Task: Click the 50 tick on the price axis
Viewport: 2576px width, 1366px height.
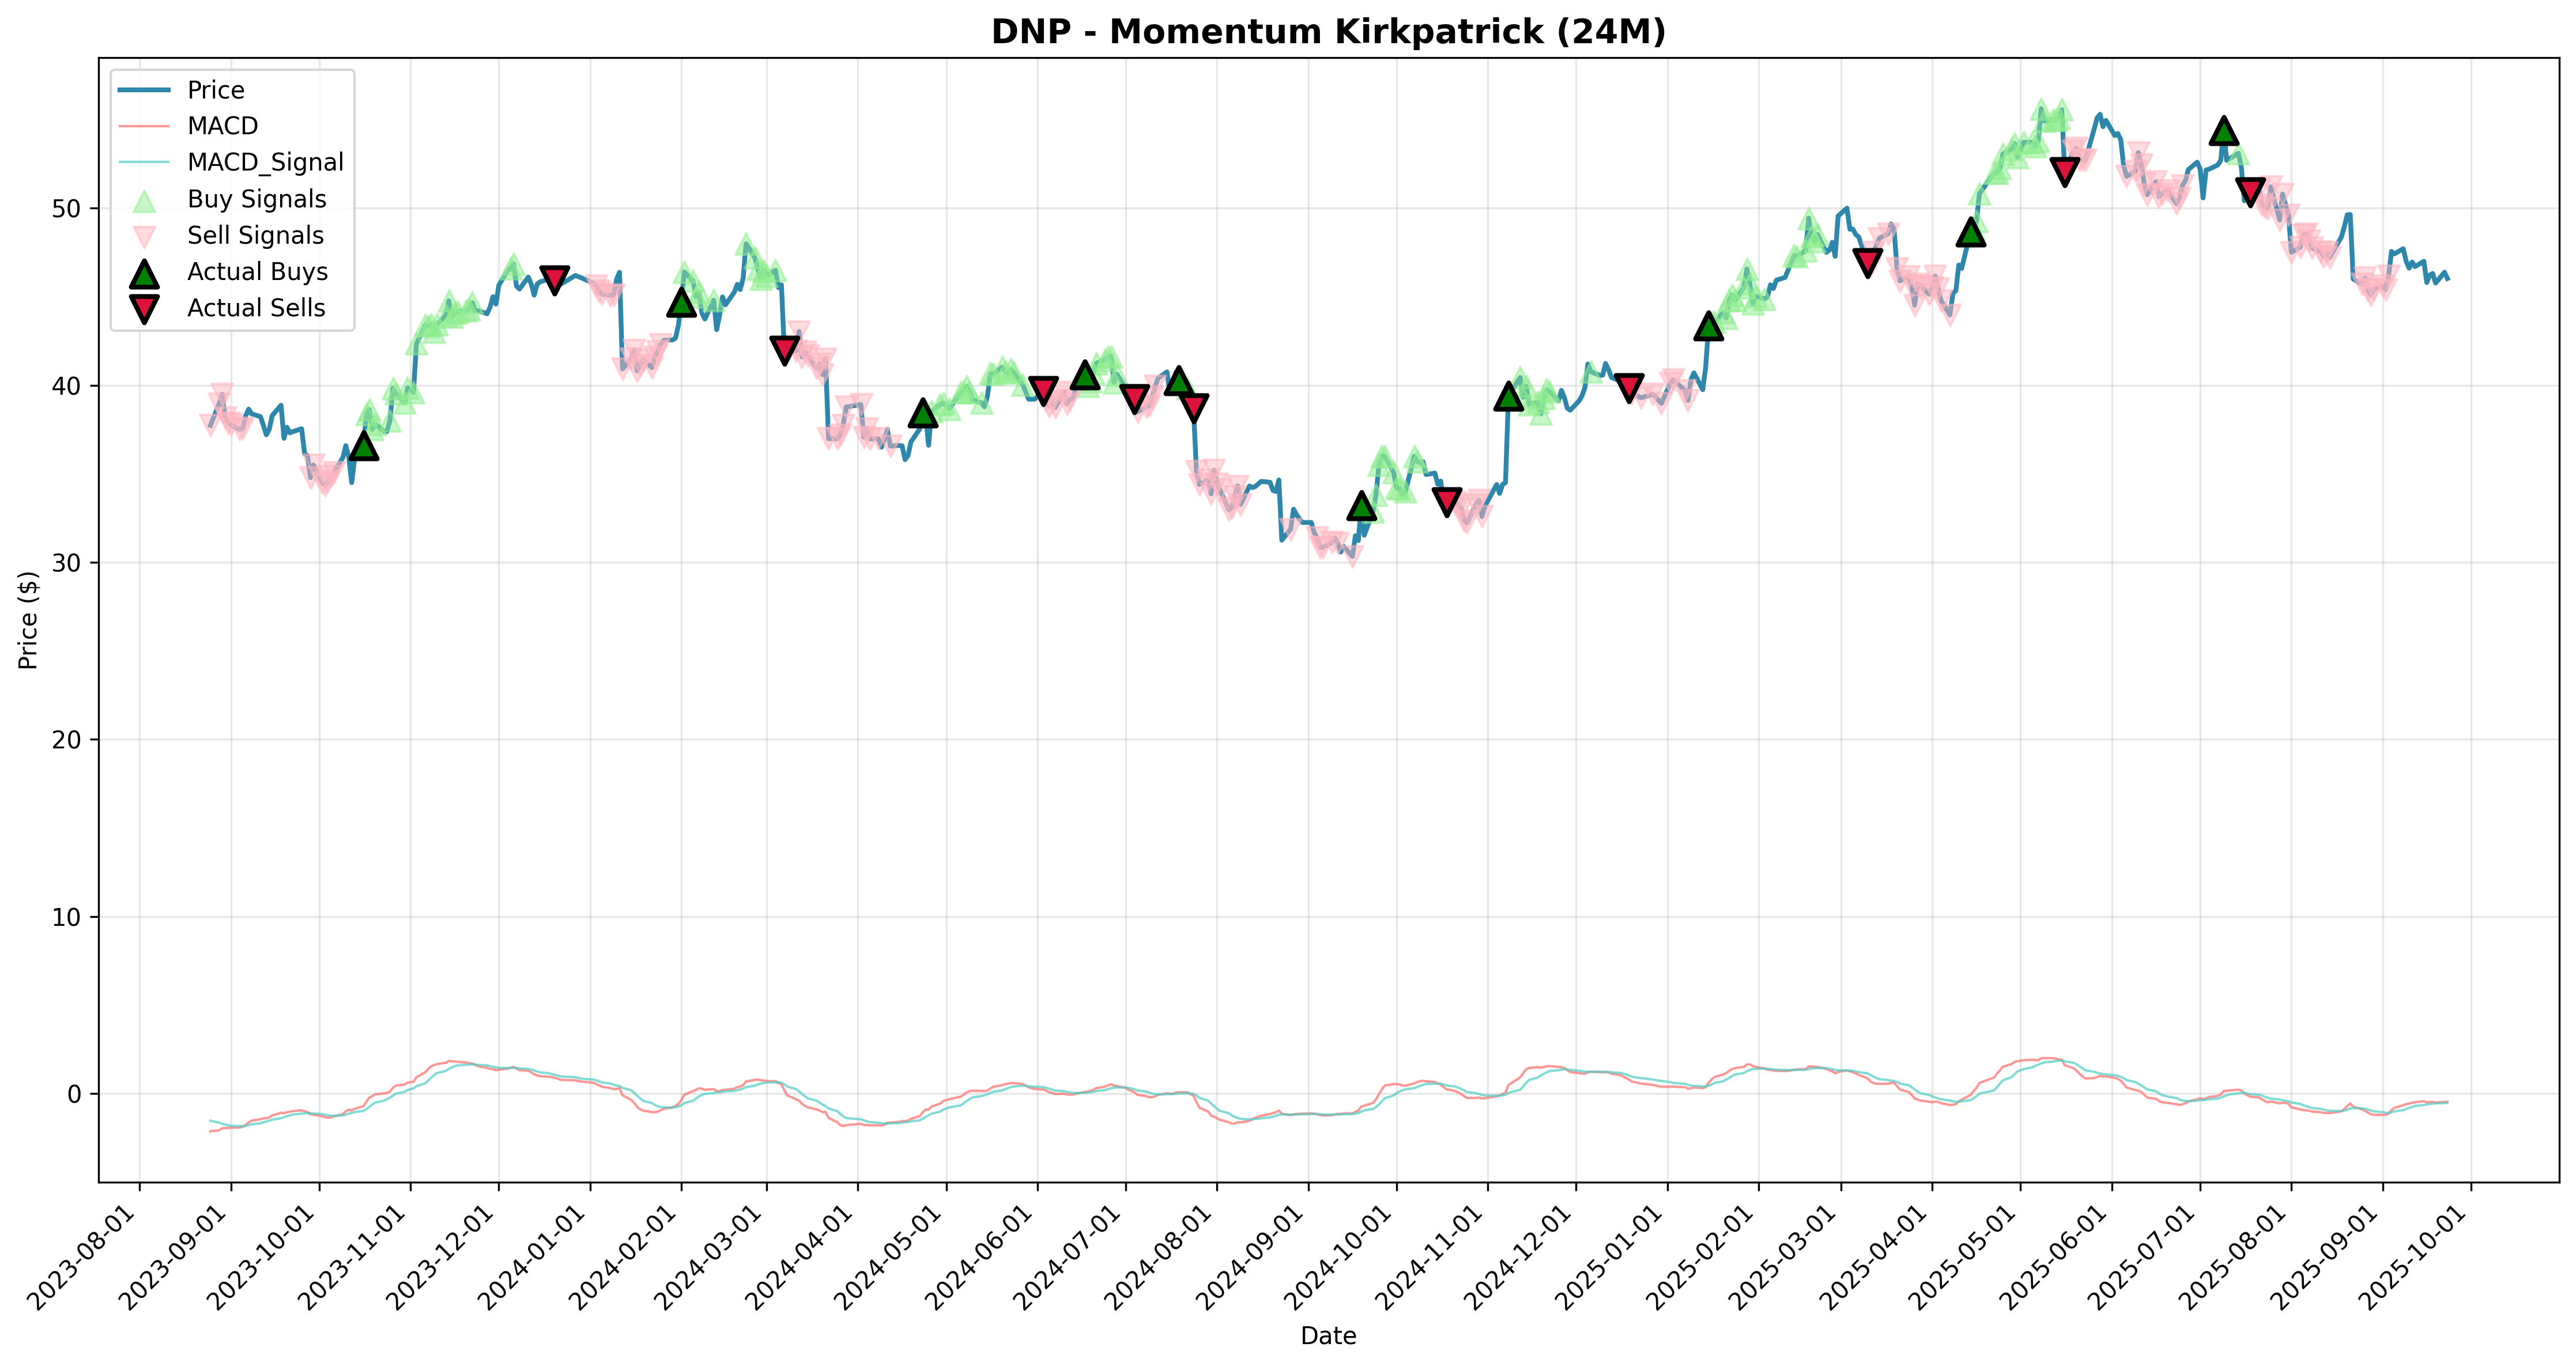Action: (75, 209)
